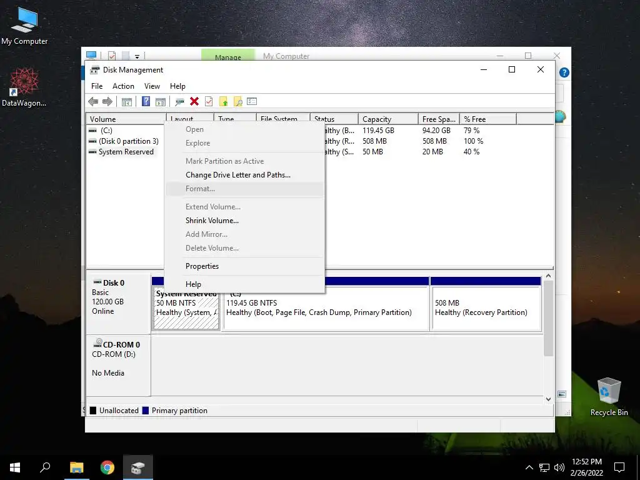Click the taskbar Search magnifier
The height and width of the screenshot is (480, 640).
(45, 467)
